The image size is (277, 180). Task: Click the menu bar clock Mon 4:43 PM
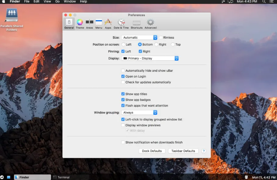247,2
